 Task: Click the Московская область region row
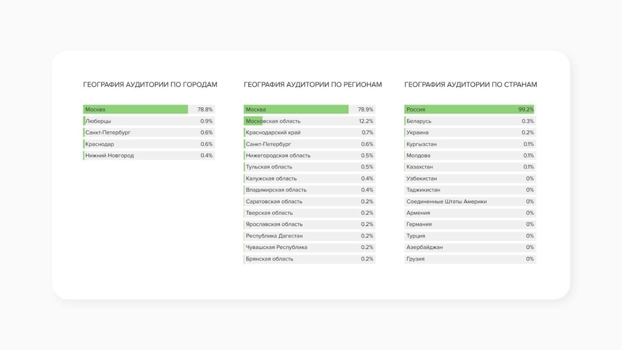coord(309,121)
